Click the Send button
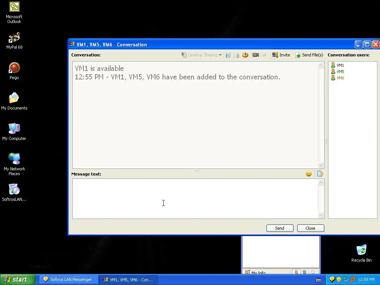This screenshot has height=285, width=380. click(x=280, y=228)
